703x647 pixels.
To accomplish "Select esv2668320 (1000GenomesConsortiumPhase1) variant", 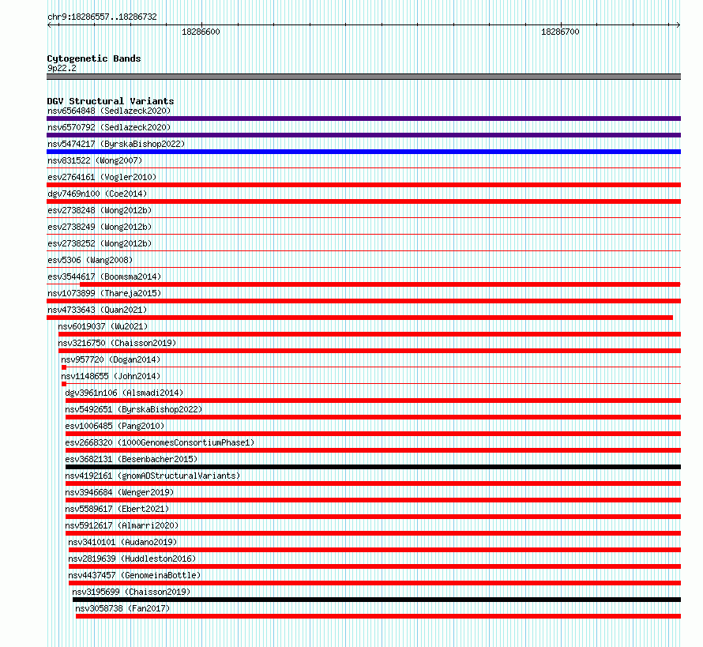I will point(160,442).
